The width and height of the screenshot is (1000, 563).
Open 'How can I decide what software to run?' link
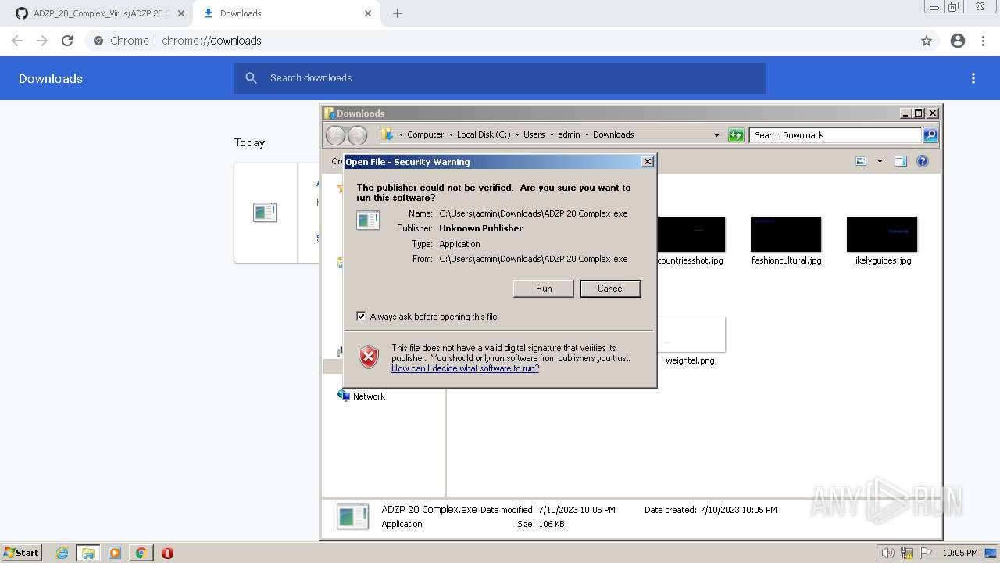(465, 368)
